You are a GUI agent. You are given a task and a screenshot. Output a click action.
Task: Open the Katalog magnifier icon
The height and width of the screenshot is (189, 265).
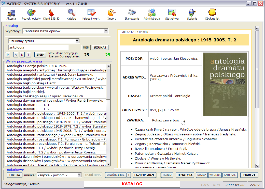coord(71,14)
